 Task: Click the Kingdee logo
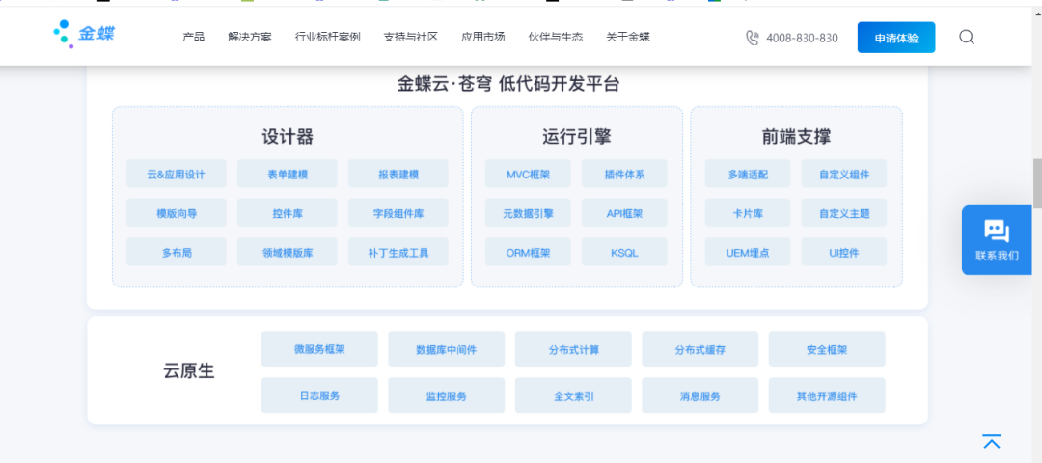(x=84, y=34)
